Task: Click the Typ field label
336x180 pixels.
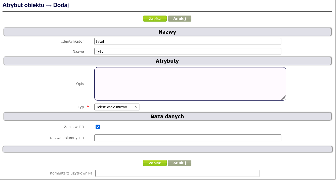Action: pos(81,107)
